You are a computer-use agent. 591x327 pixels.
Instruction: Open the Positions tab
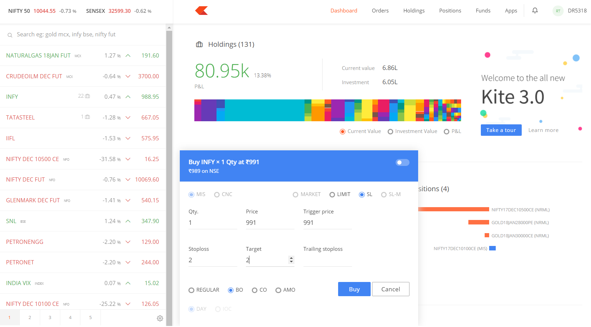pos(450,11)
